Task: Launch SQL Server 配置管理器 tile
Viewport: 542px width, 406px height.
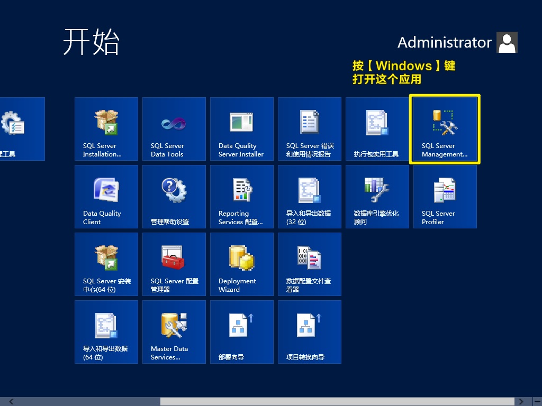Action: coord(174,264)
